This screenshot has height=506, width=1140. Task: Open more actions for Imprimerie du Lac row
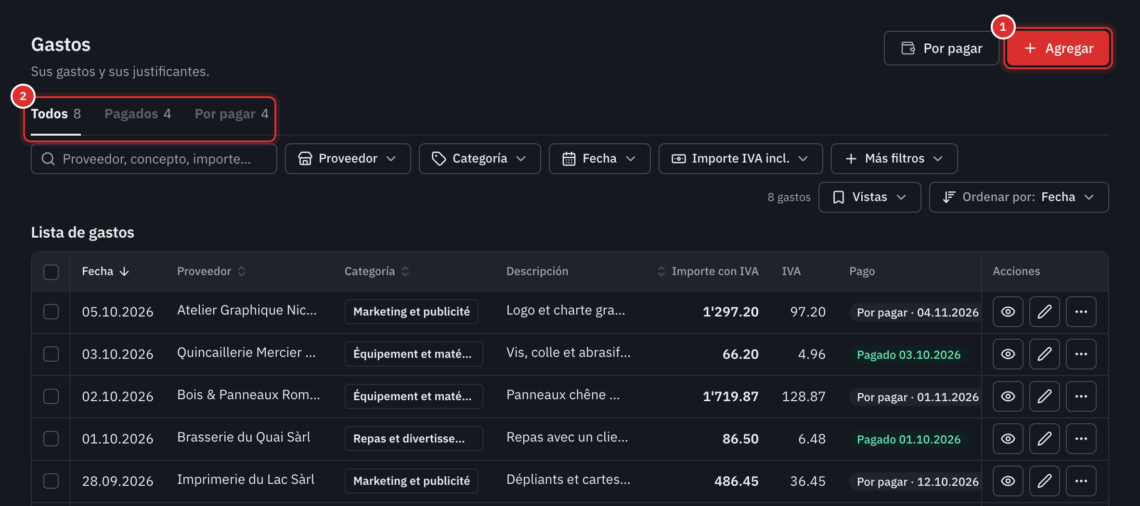click(1081, 481)
